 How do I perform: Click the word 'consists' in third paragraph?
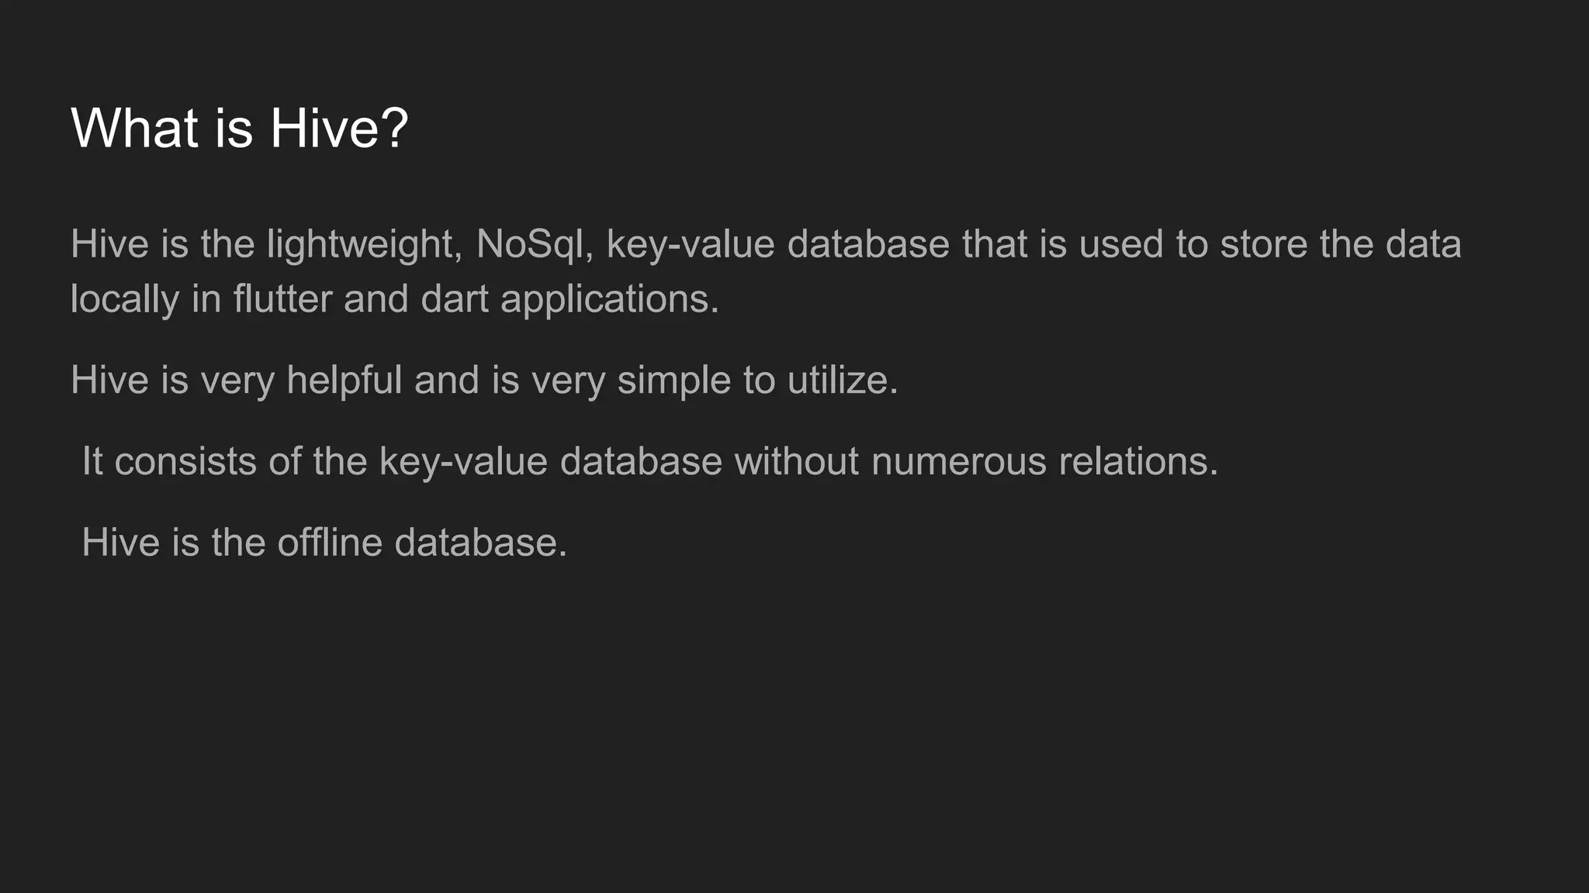[185, 461]
